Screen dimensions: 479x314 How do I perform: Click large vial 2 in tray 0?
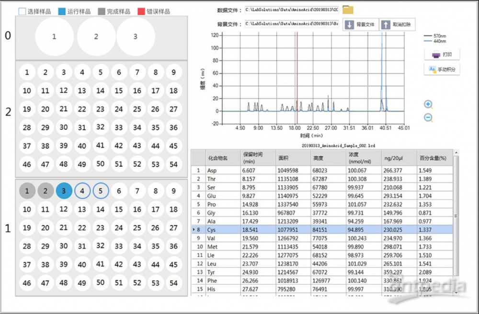[96, 36]
